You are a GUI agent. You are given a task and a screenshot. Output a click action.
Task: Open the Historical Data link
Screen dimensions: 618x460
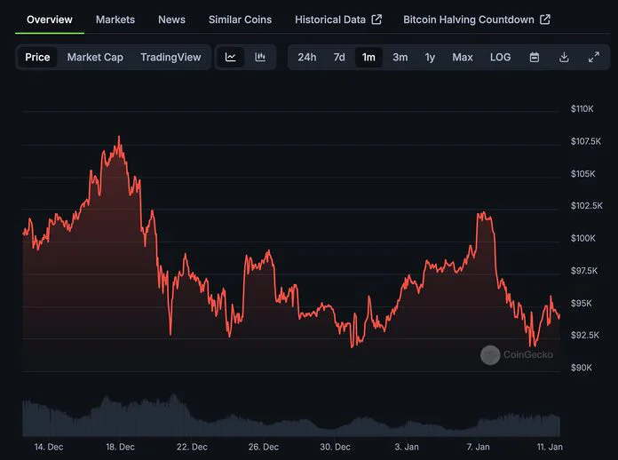(338, 20)
